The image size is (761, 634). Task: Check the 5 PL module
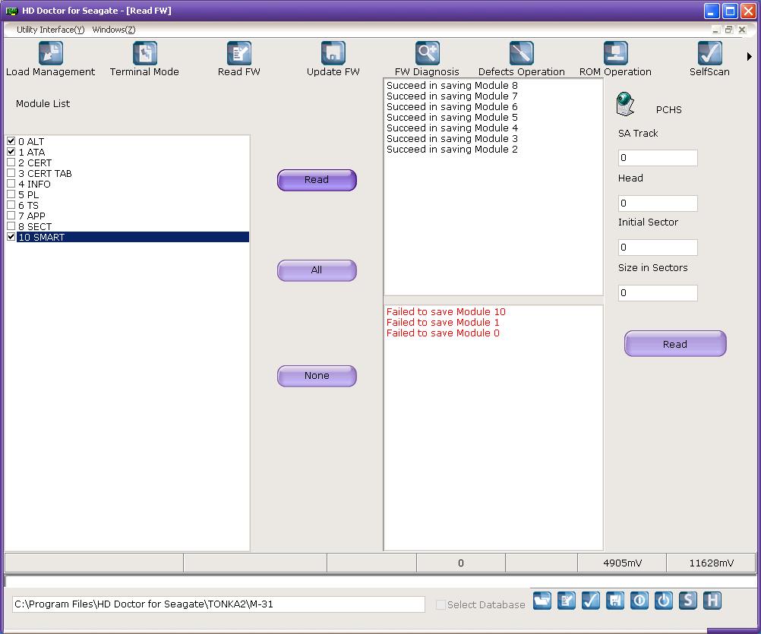coord(11,194)
